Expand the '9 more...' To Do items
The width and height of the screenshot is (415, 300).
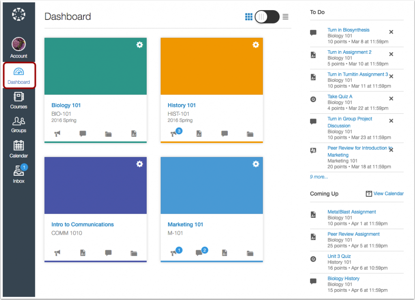pos(319,177)
